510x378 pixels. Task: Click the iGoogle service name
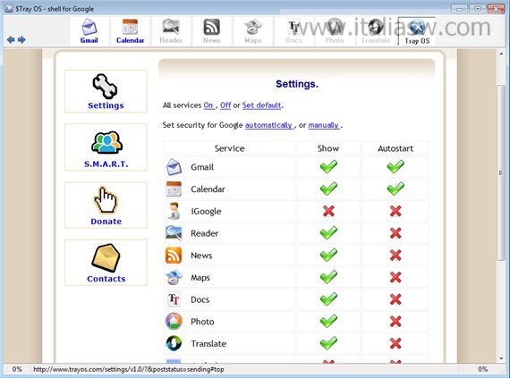pos(206,212)
